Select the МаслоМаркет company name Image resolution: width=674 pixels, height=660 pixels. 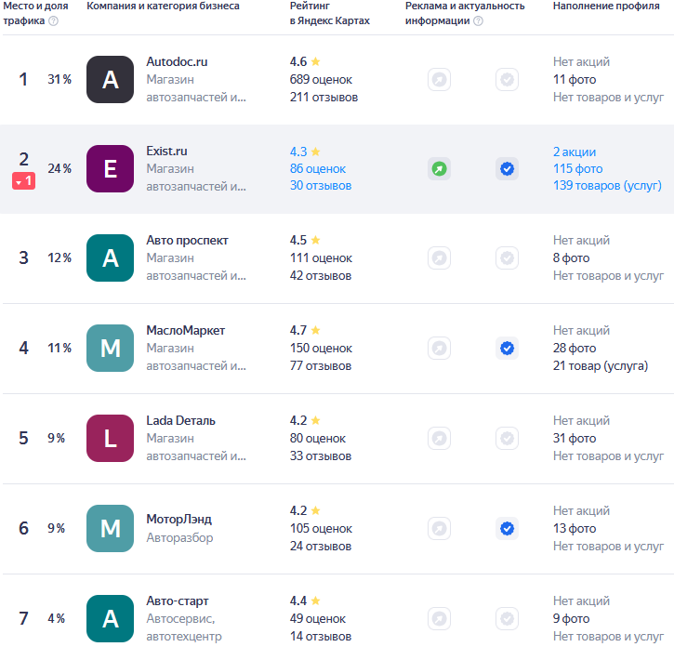tap(186, 330)
